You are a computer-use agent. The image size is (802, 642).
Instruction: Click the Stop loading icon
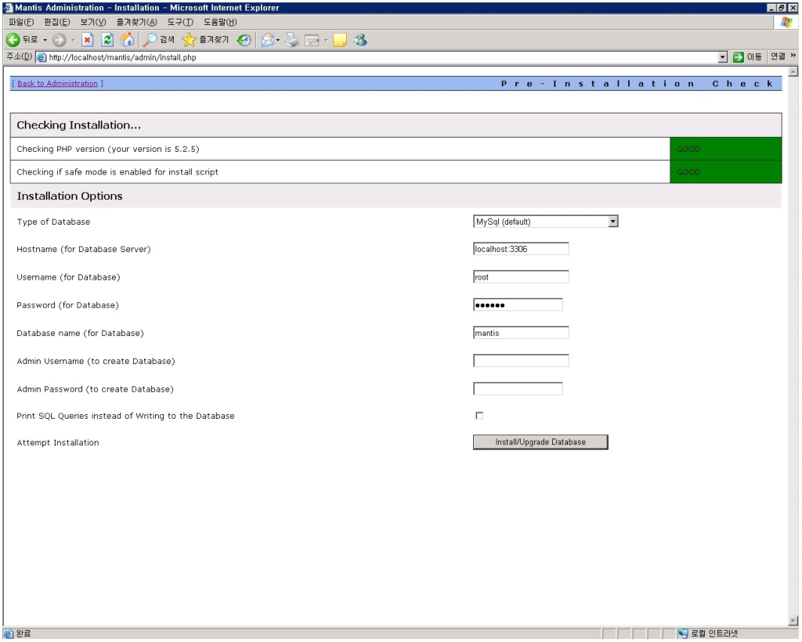88,40
